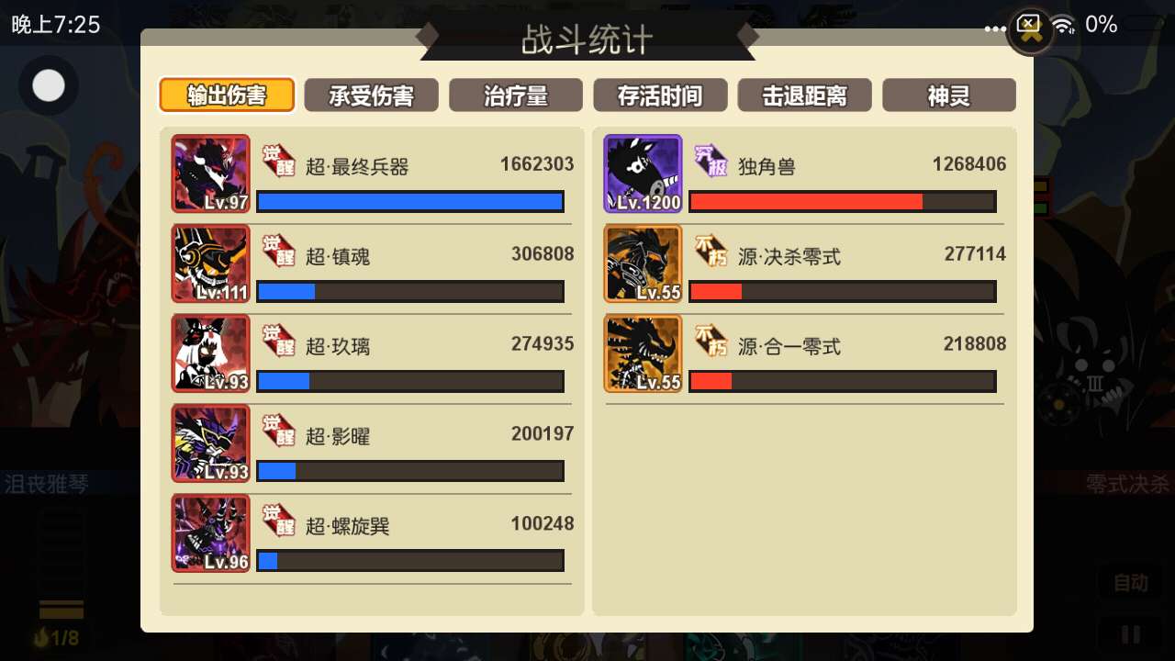Open the 治疗量 tab
The width and height of the screenshot is (1175, 661).
pos(516,95)
